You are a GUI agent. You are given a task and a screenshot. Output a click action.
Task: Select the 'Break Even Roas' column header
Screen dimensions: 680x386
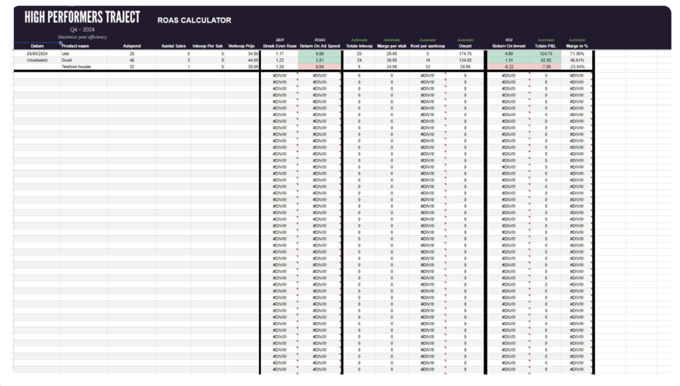click(x=280, y=46)
